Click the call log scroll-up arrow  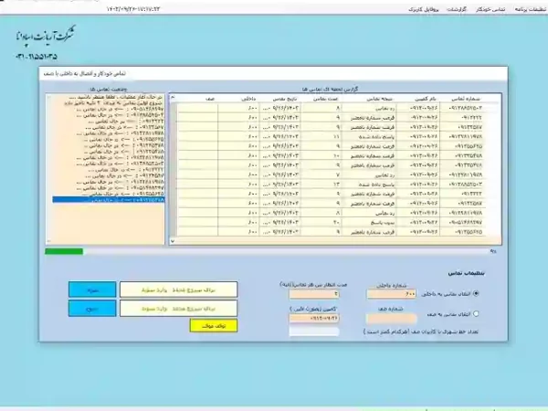coord(173,97)
